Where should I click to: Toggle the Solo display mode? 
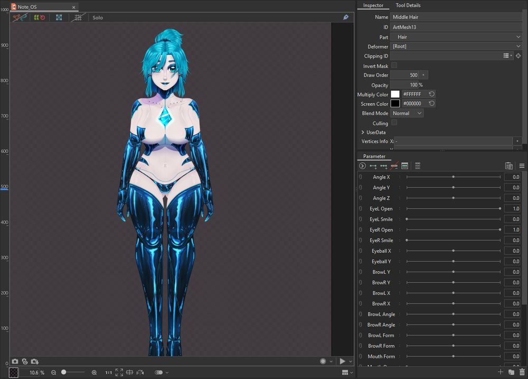click(x=98, y=17)
